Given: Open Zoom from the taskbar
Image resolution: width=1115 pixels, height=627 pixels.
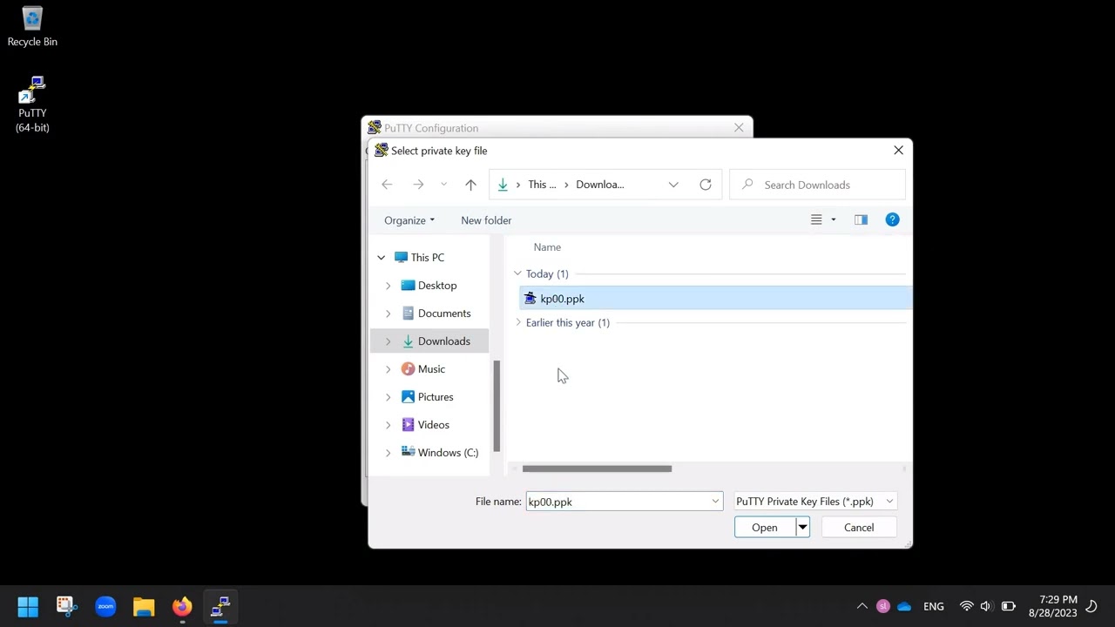Looking at the screenshot, I should (x=105, y=606).
